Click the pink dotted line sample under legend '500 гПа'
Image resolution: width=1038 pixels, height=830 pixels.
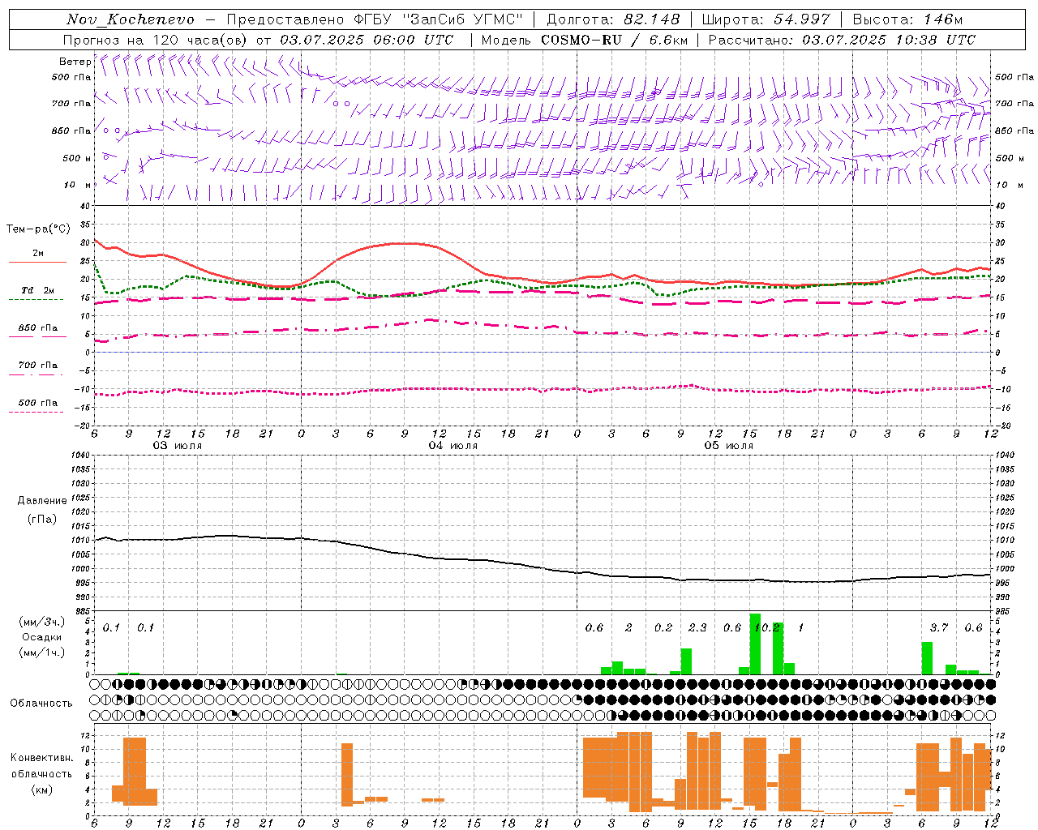tap(37, 412)
